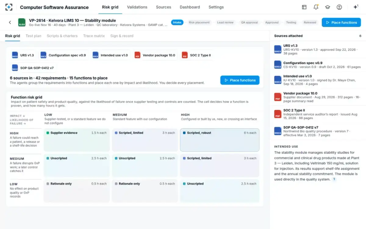Image resolution: width=366 pixels, height=229 pixels.
Task: Click DOCX icon on Intended use chip
Action: click(x=95, y=55)
